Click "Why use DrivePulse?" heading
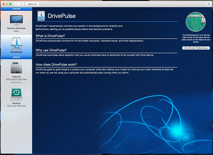The width and height of the screenshot is (213, 155). pyautogui.click(x=51, y=50)
